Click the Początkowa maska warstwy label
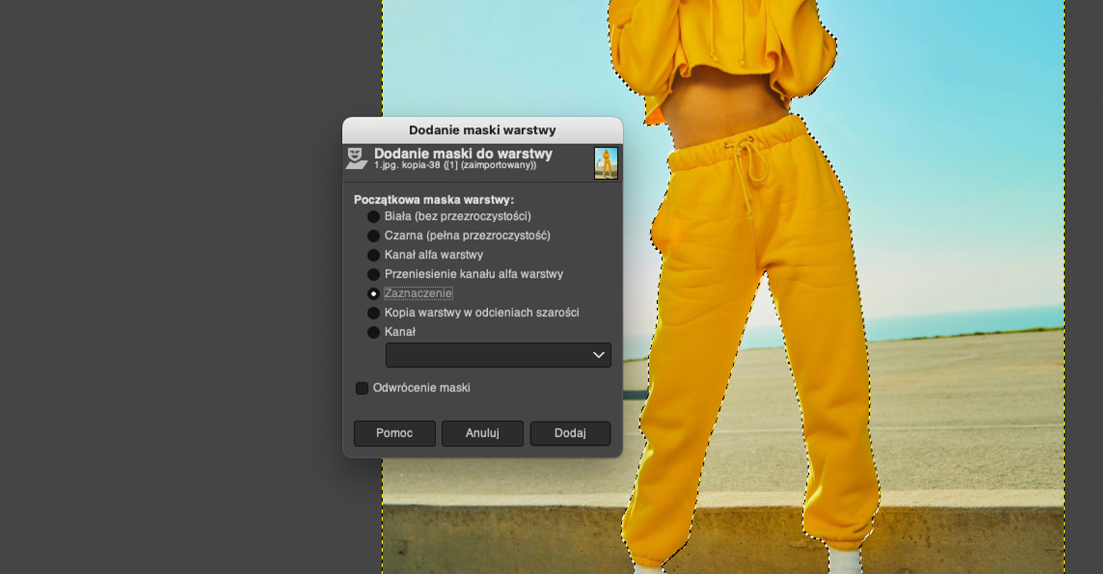The height and width of the screenshot is (574, 1103). [434, 200]
